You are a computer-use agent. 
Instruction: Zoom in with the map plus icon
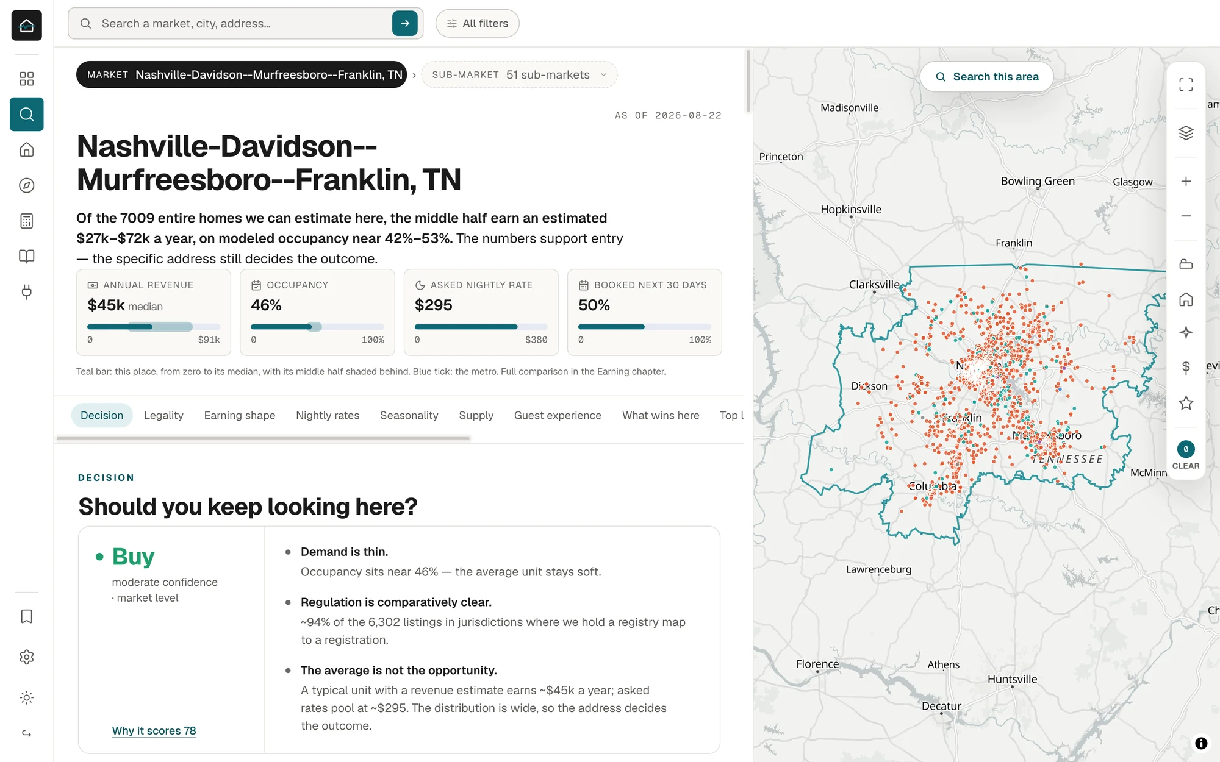click(1186, 181)
